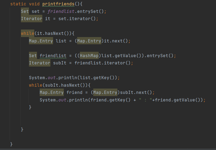The height and width of the screenshot is (150, 216).
Task: Click the outer 'while' keyword with it.hasNext
Action: tap(28, 33)
